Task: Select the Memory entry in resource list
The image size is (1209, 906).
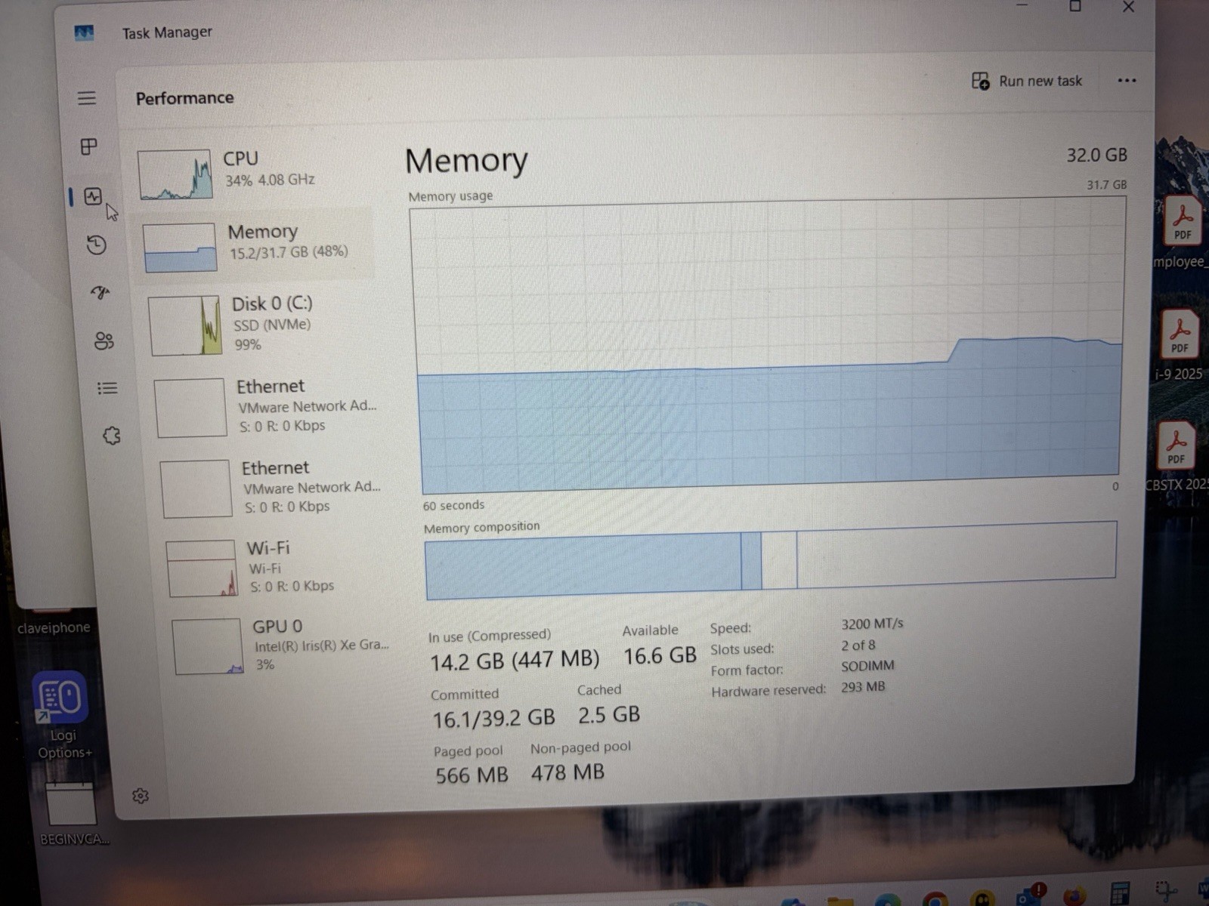Action: point(254,244)
